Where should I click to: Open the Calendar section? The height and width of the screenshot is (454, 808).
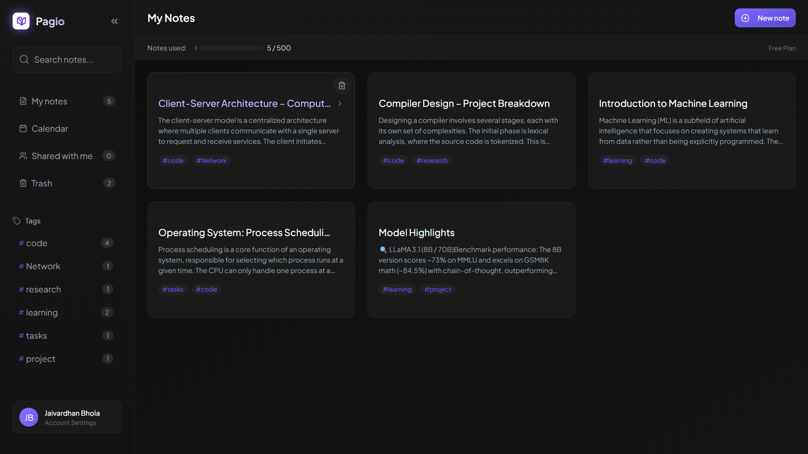(x=67, y=128)
